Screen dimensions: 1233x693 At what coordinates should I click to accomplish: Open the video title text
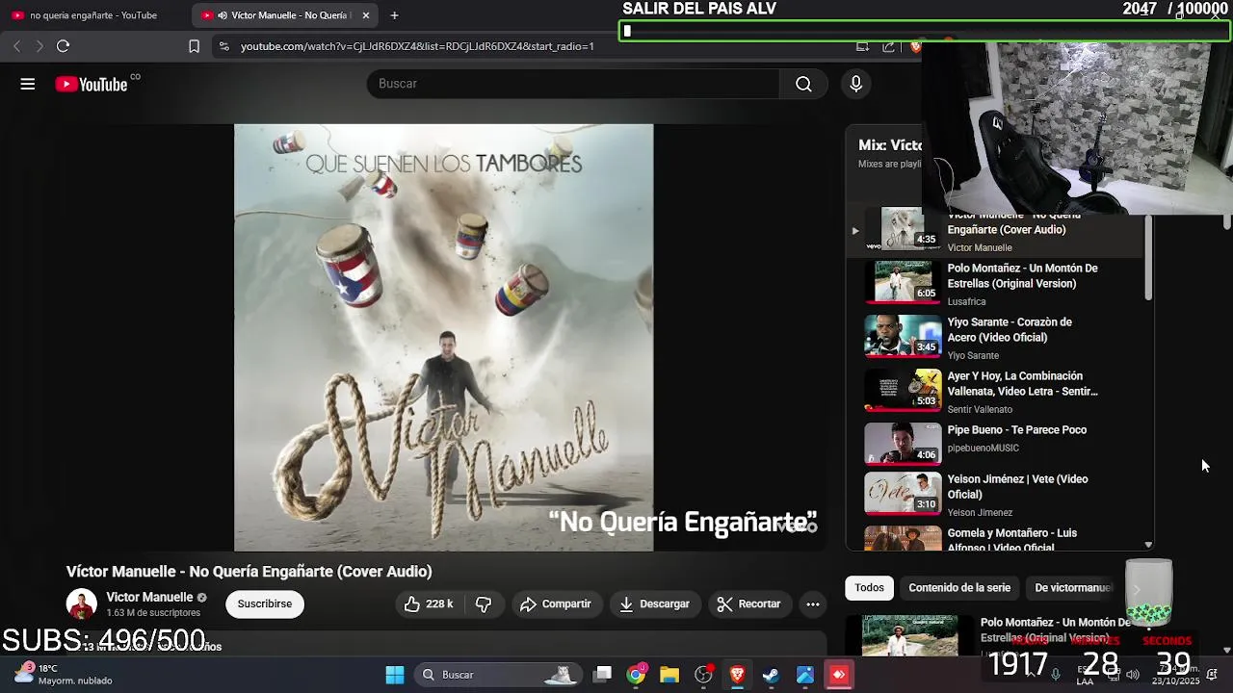click(249, 572)
